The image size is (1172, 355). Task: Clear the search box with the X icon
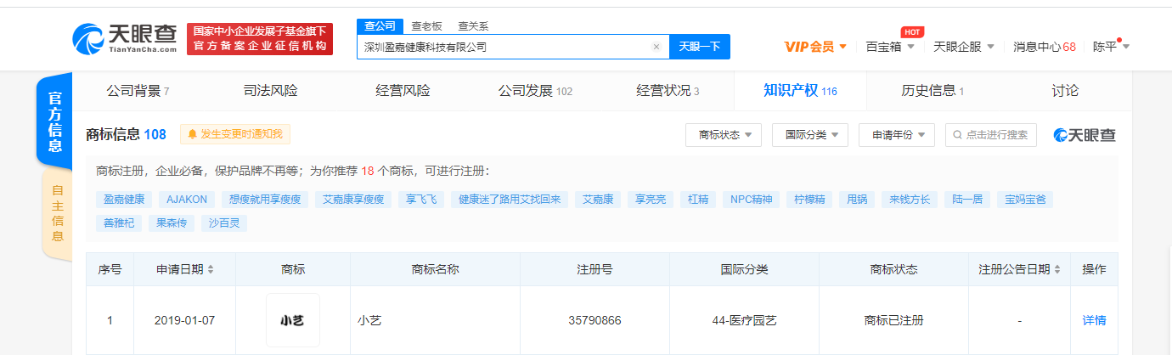pos(656,47)
